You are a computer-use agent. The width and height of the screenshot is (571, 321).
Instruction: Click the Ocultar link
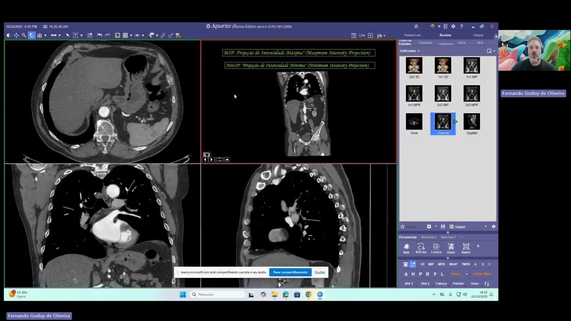tap(320, 272)
